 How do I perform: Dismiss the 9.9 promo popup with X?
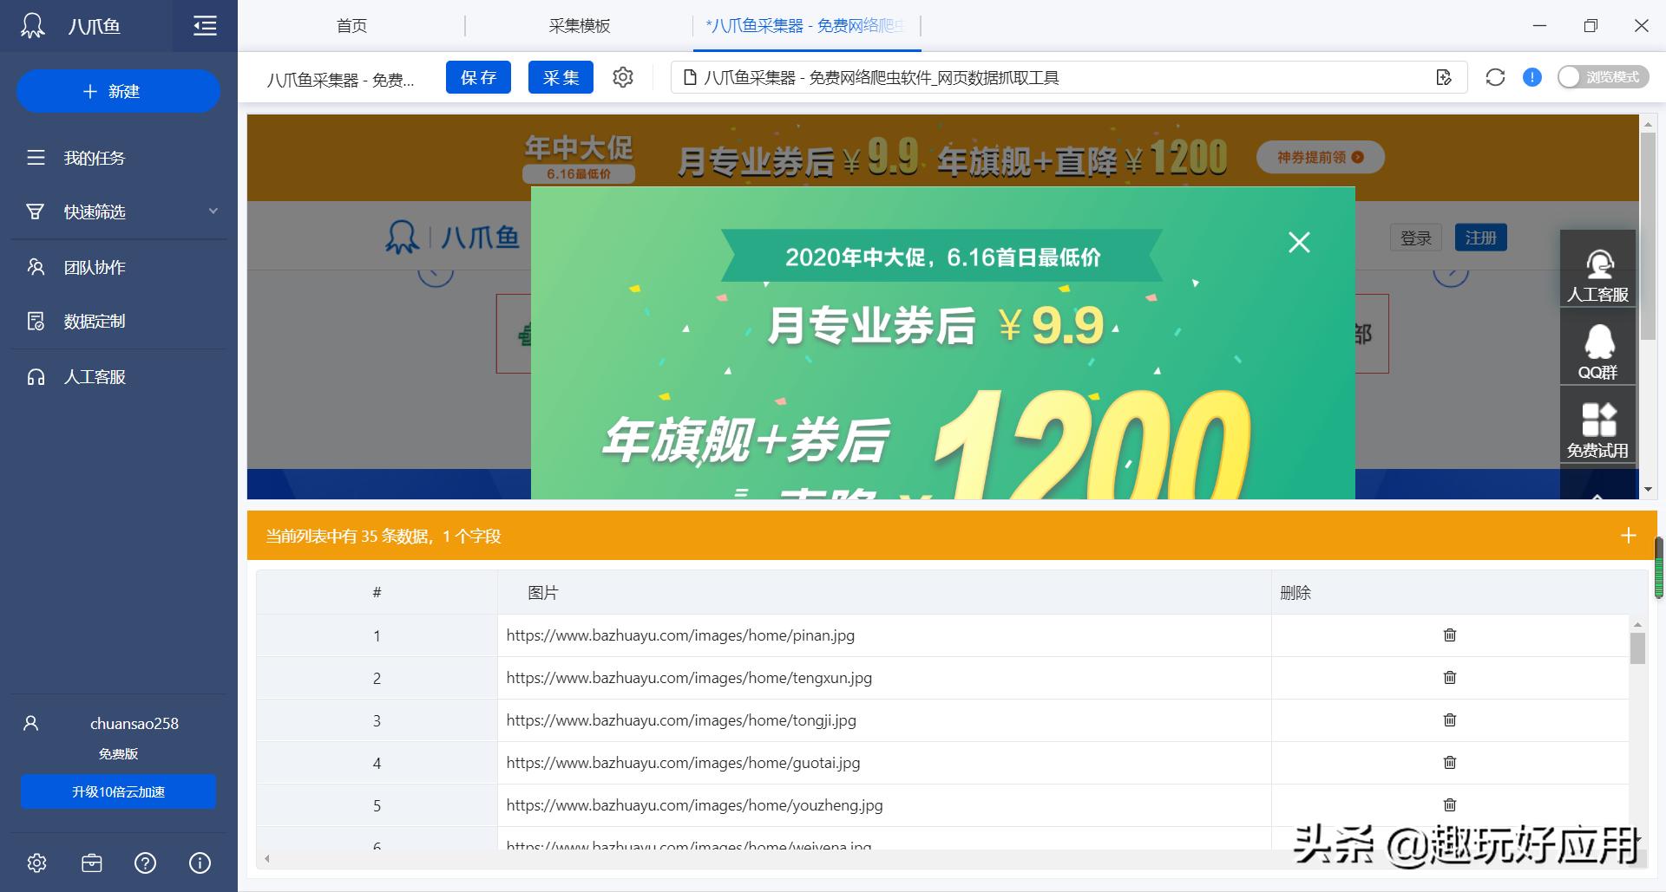pyautogui.click(x=1298, y=243)
